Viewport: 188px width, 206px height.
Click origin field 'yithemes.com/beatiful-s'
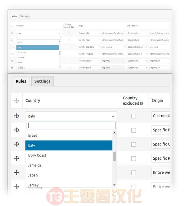pos(112,40)
